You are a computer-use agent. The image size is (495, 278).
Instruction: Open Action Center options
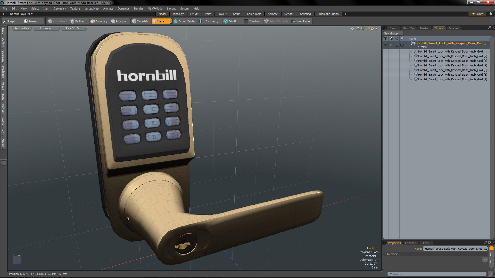click(x=185, y=21)
